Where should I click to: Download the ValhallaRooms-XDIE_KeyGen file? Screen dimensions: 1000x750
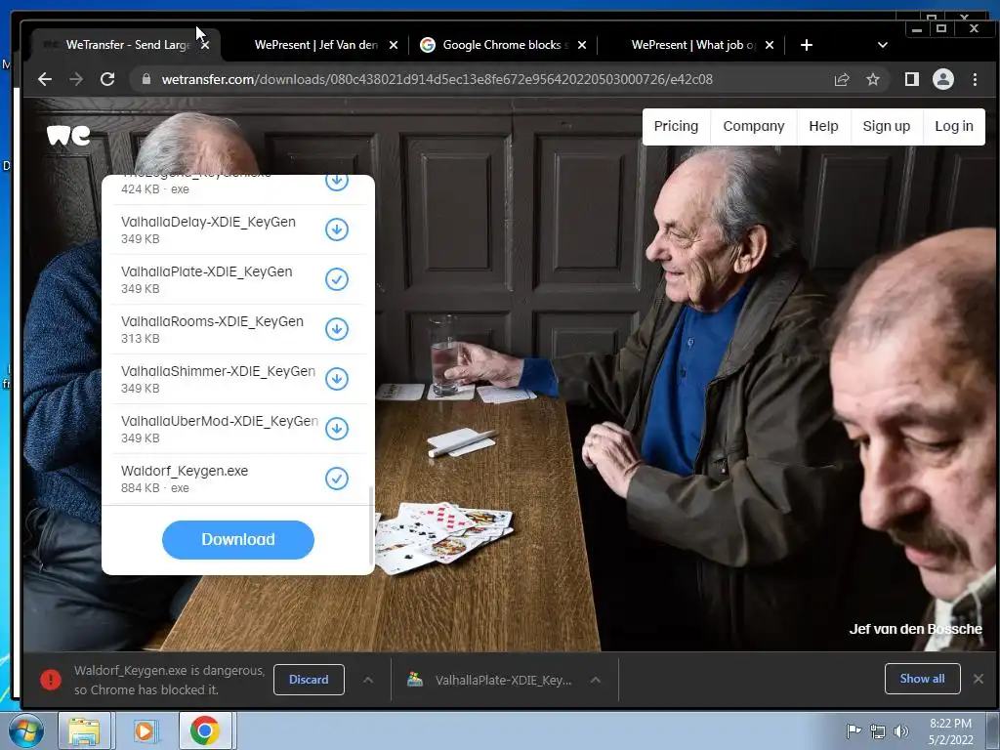pyautogui.click(x=337, y=329)
